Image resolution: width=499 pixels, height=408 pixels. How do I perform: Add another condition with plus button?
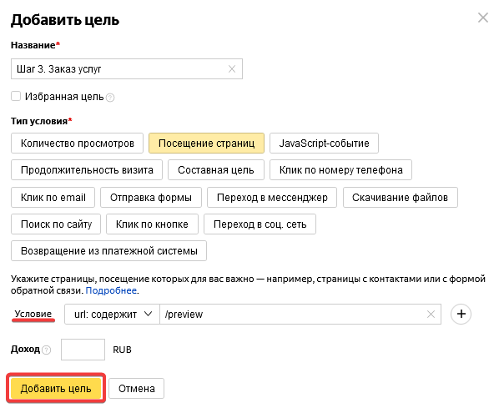point(461,314)
